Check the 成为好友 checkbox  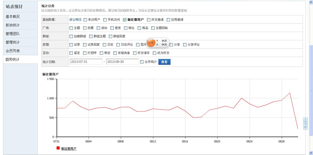click(155, 53)
